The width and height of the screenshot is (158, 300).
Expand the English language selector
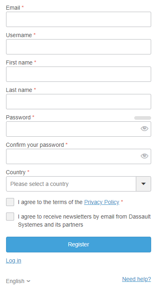[x=18, y=281]
